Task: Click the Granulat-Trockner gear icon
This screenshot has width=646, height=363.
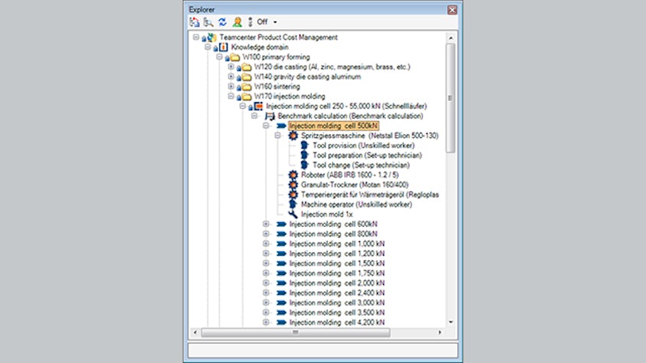Action: click(293, 185)
